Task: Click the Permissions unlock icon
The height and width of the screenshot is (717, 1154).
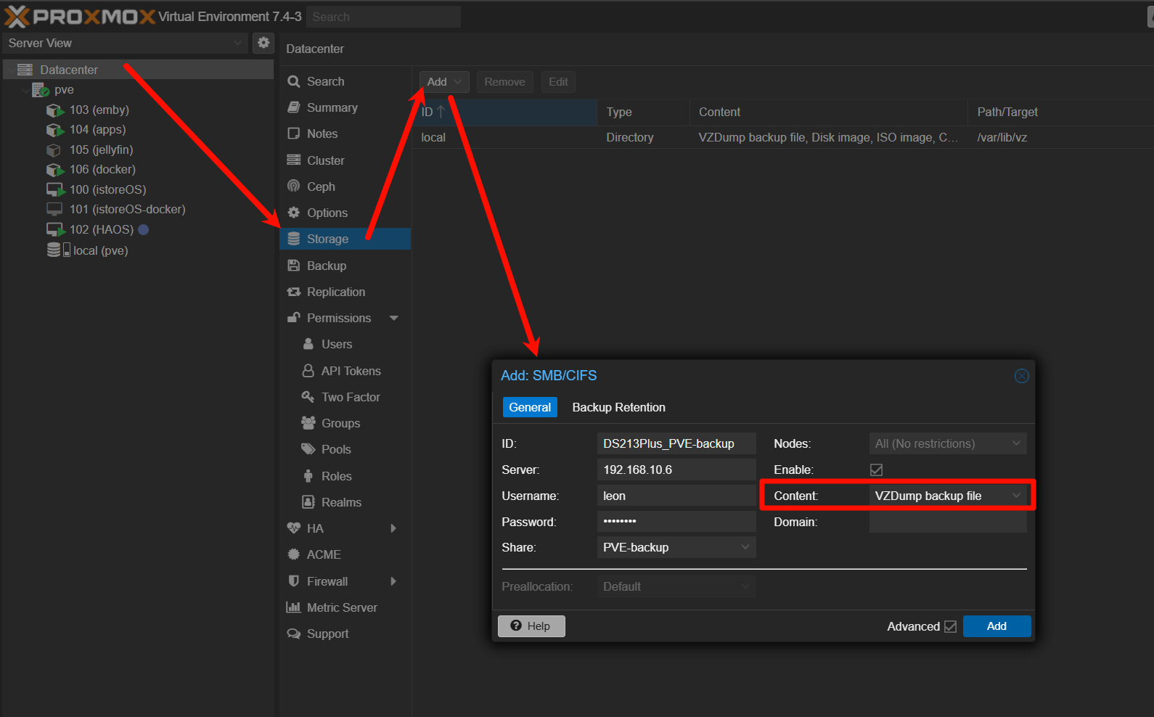Action: tap(294, 318)
